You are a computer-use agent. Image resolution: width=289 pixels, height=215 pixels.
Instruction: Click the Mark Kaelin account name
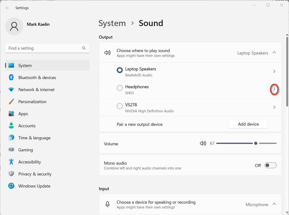[38, 24]
